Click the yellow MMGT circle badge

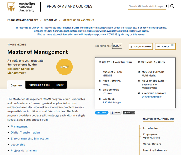coord(65,67)
